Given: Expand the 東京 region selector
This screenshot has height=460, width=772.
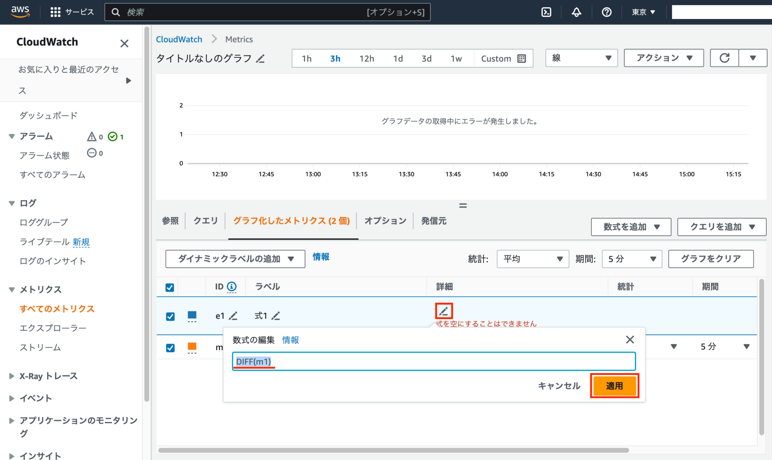Looking at the screenshot, I should tap(643, 12).
